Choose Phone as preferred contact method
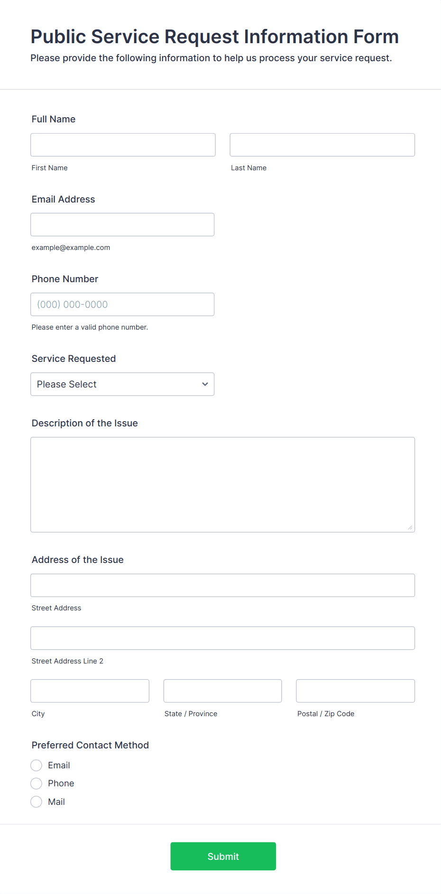Screen dimensions: 441x894 point(37,783)
